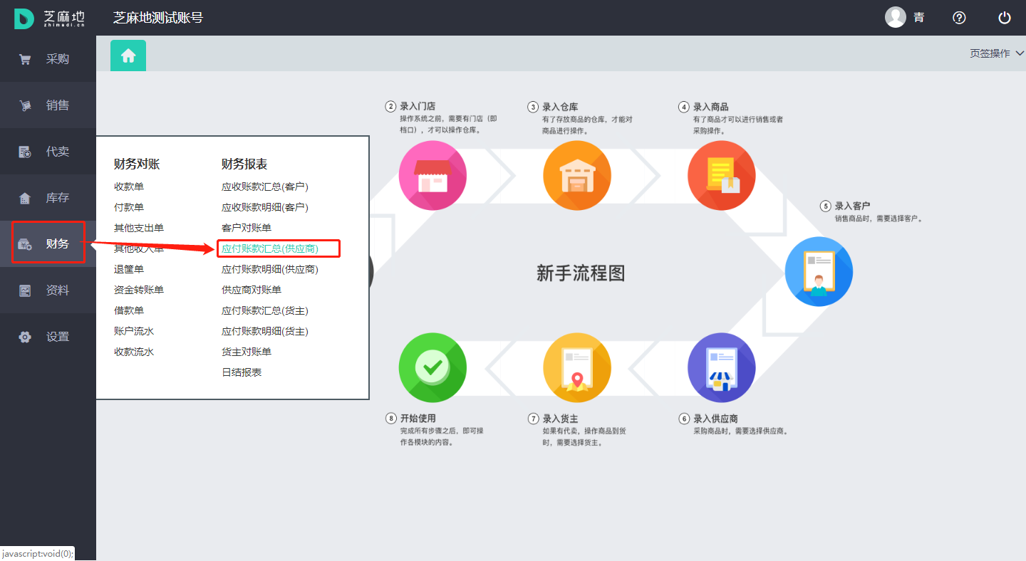Viewport: 1026px width, 561px height.
Task: Click the blue customer icon for 录入客户
Action: 818,272
